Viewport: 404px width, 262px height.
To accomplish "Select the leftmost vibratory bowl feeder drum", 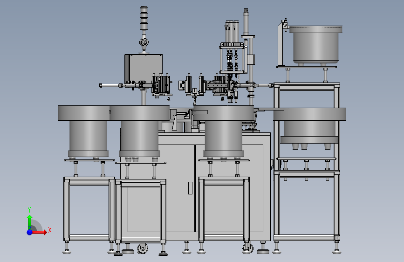I will pos(88,131).
